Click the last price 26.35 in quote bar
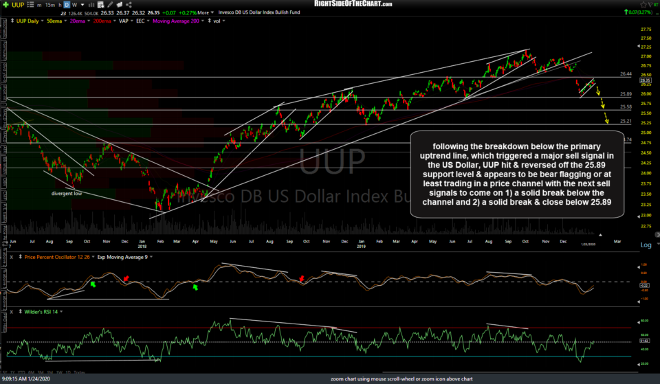The image size is (660, 384). [153, 12]
